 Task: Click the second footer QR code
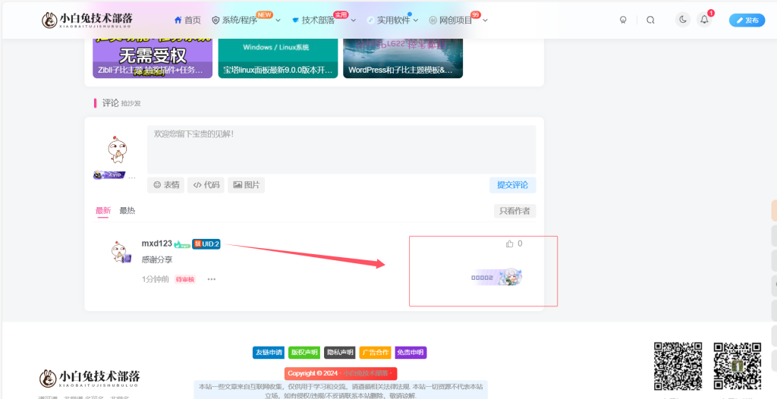point(738,366)
